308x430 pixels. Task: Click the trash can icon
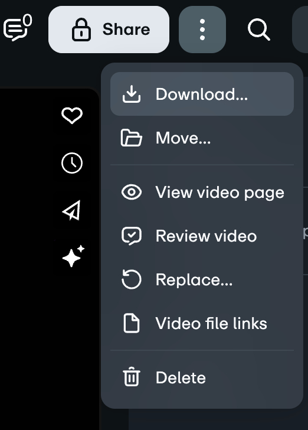132,376
